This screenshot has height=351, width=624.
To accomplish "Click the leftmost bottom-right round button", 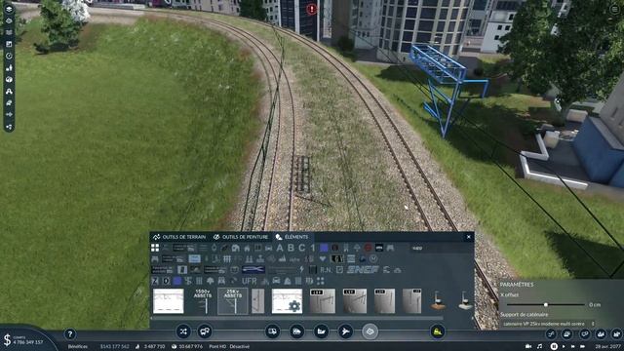I will pos(551,333).
